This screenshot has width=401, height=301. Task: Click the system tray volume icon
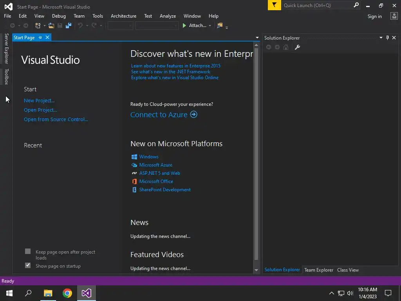[x=350, y=293]
